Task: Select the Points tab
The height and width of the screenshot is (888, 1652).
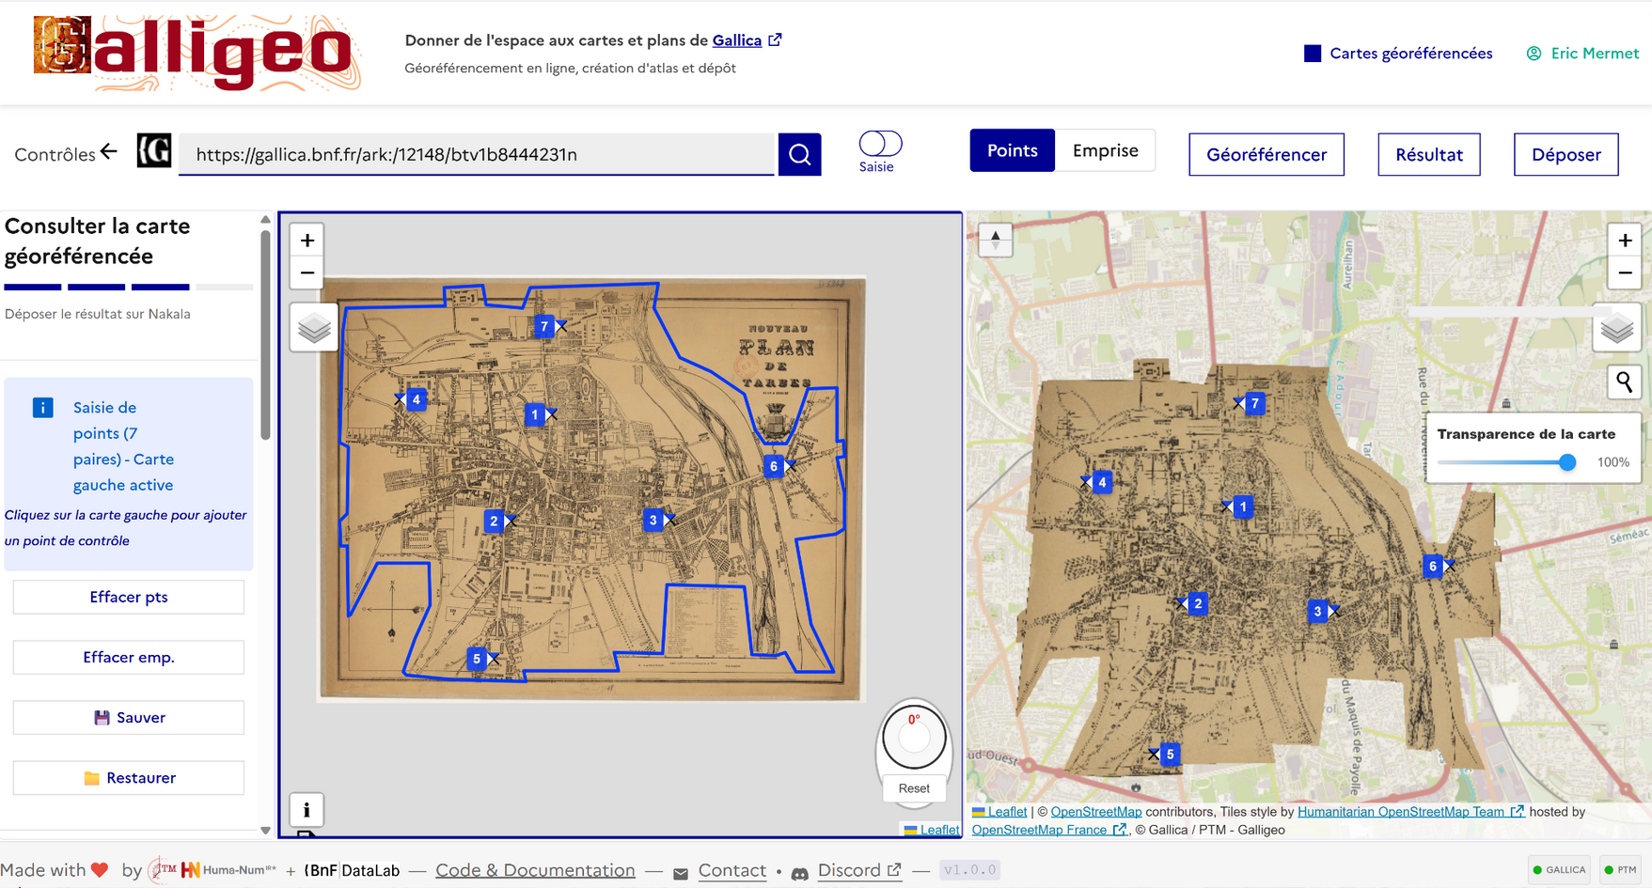Action: (1012, 150)
